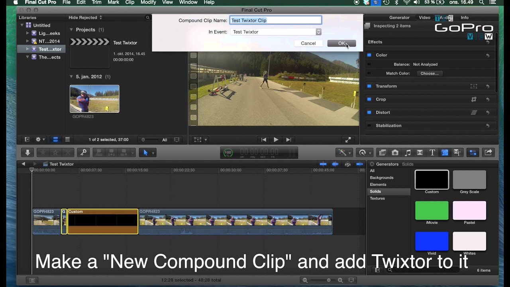510x287 pixels.
Task: Select the Textures generator category
Action: 377,199
